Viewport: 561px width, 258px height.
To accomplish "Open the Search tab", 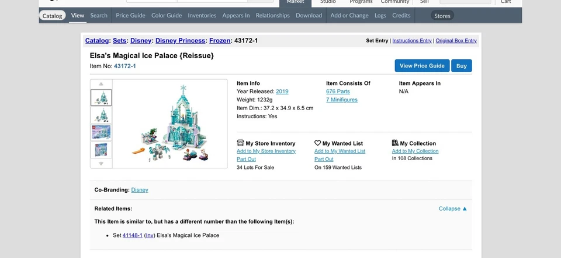I will (99, 15).
